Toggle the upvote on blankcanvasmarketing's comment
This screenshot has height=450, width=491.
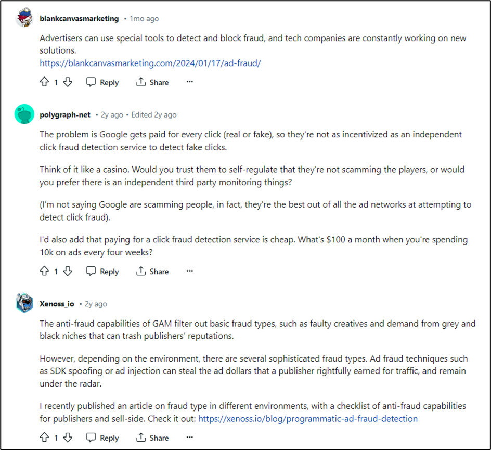(45, 82)
